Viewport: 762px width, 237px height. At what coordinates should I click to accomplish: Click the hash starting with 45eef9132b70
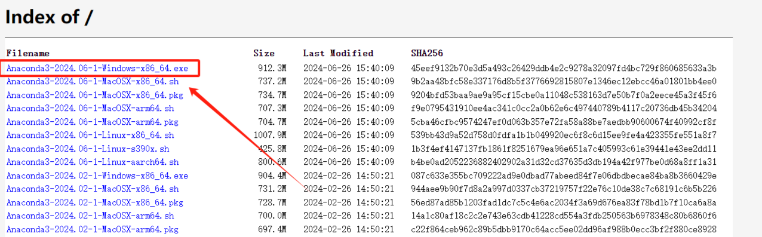pos(564,69)
